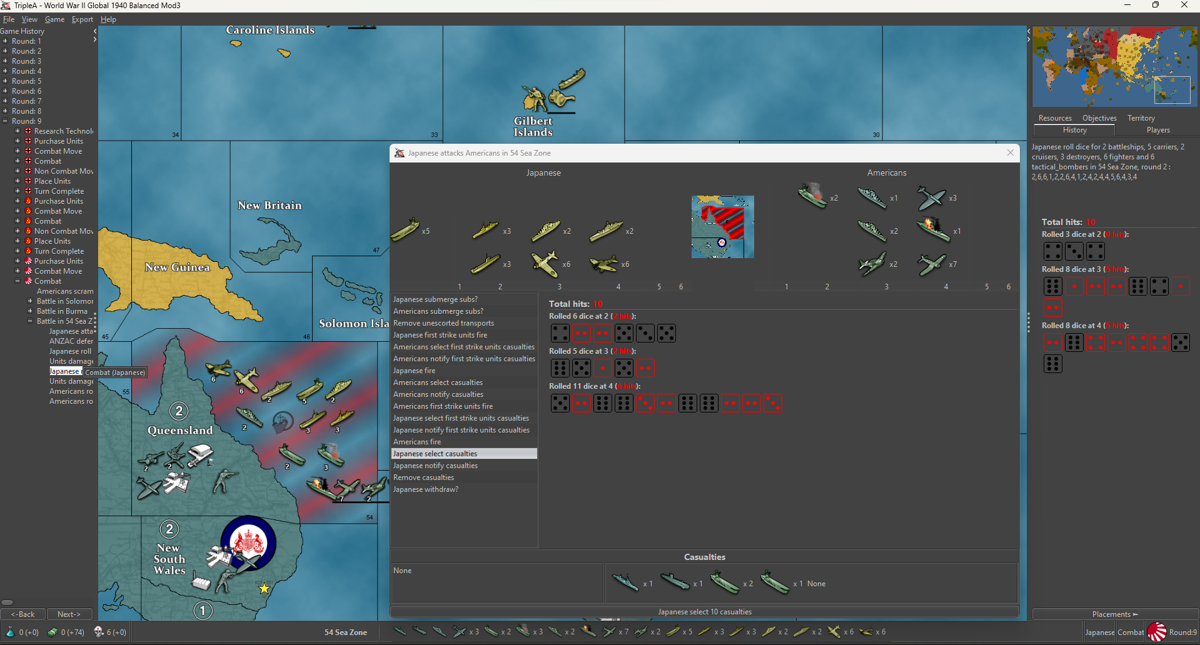The height and width of the screenshot is (645, 1200).
Task: Open the Export menu
Action: click(x=82, y=19)
